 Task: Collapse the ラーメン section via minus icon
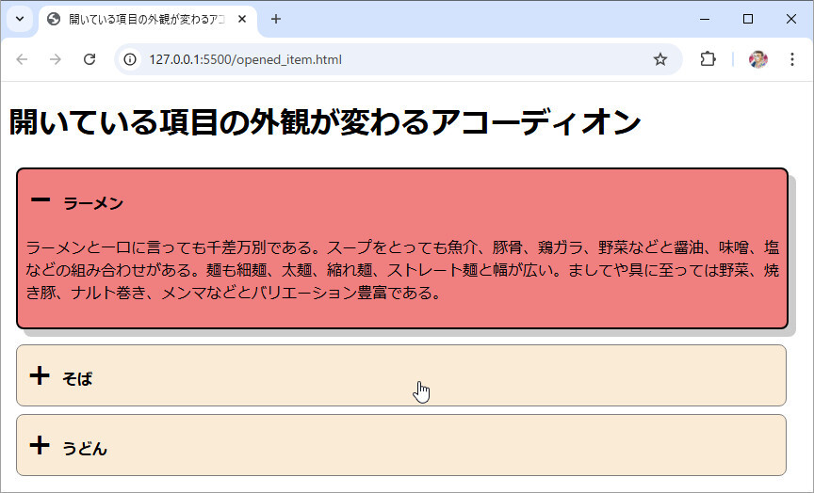click(41, 200)
